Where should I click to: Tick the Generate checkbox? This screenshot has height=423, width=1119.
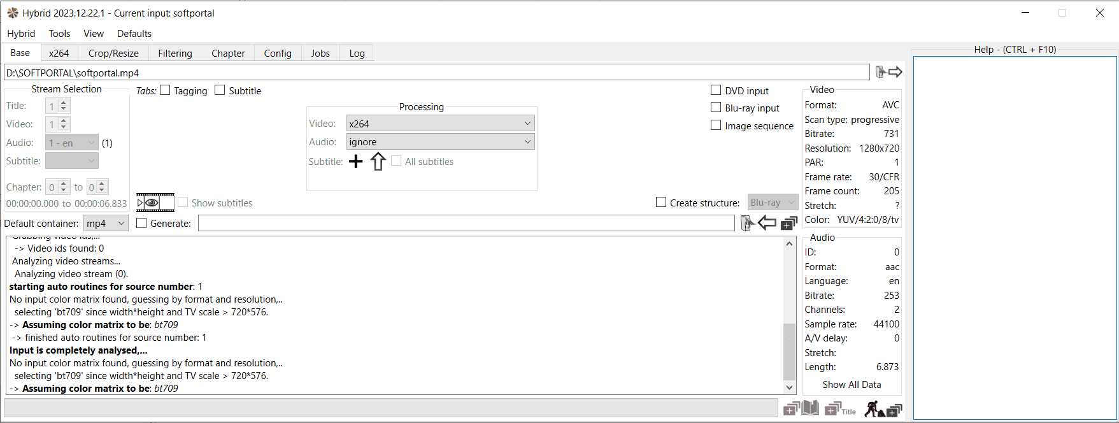tap(142, 223)
